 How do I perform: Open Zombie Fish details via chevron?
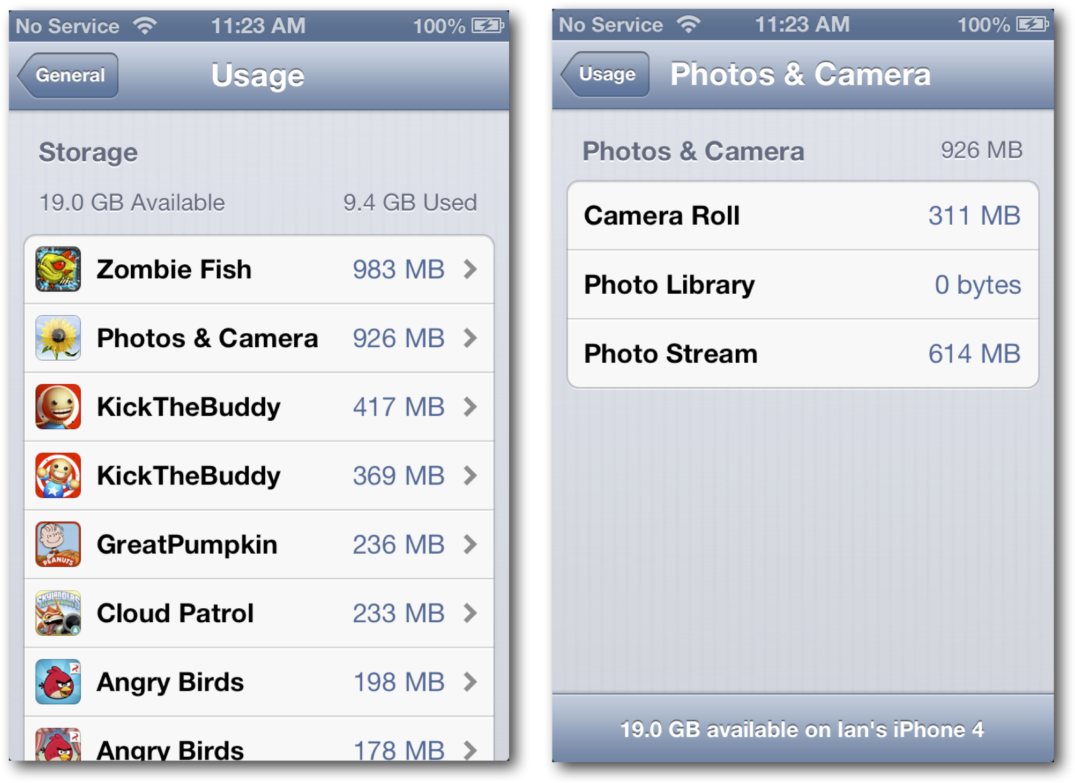pyautogui.click(x=470, y=269)
